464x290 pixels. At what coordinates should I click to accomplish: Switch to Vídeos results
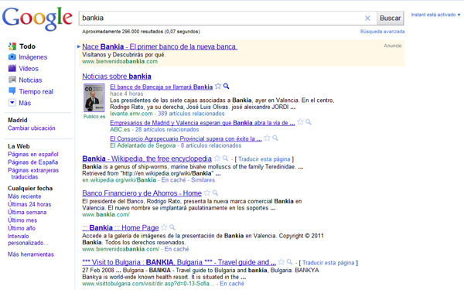click(x=29, y=69)
